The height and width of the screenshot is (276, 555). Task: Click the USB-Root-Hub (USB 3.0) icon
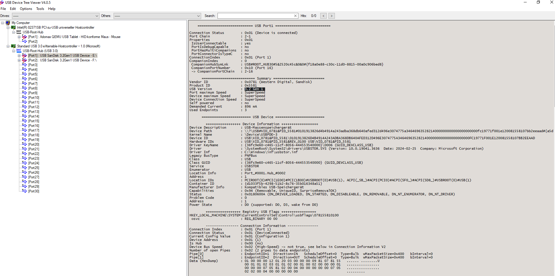(19, 51)
